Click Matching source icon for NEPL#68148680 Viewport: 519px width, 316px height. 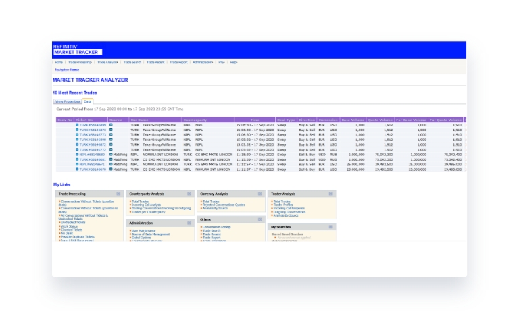point(111,155)
